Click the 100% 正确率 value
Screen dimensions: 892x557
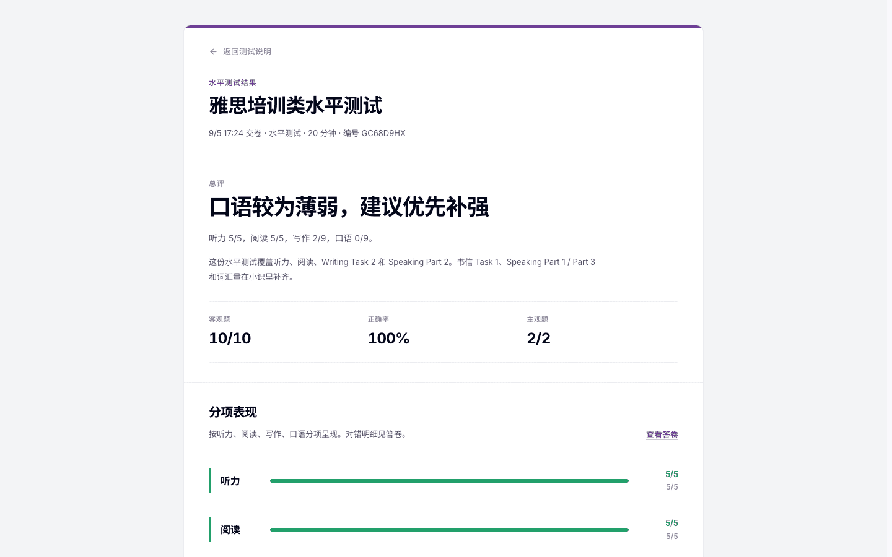[389, 338]
